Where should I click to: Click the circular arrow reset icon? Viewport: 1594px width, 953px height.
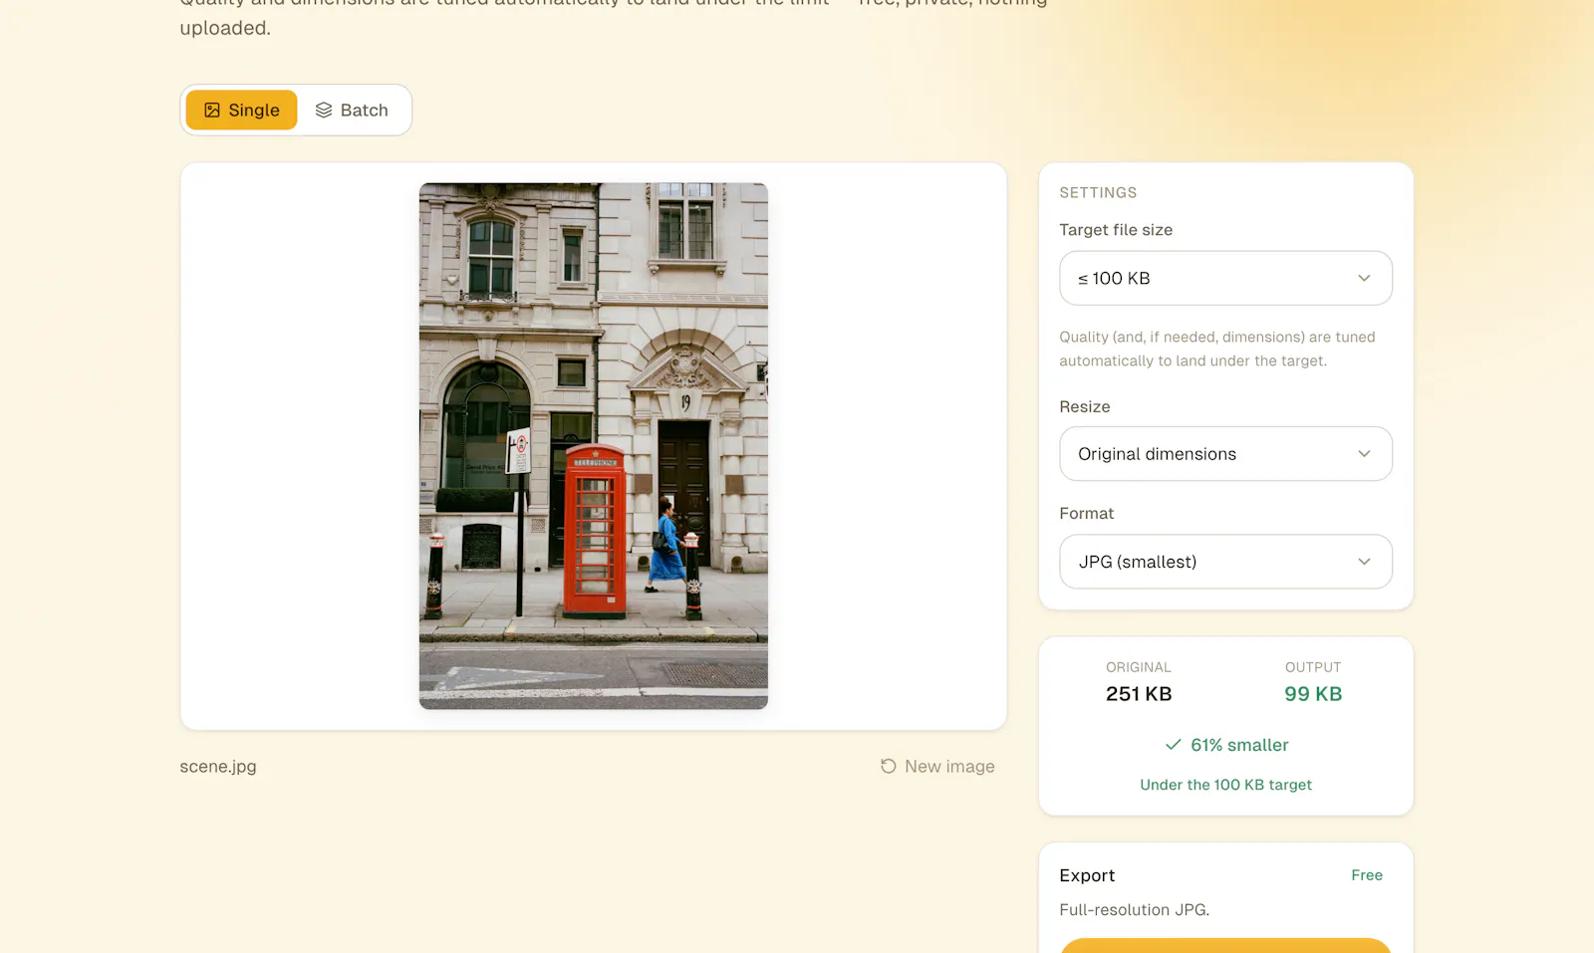tap(889, 767)
